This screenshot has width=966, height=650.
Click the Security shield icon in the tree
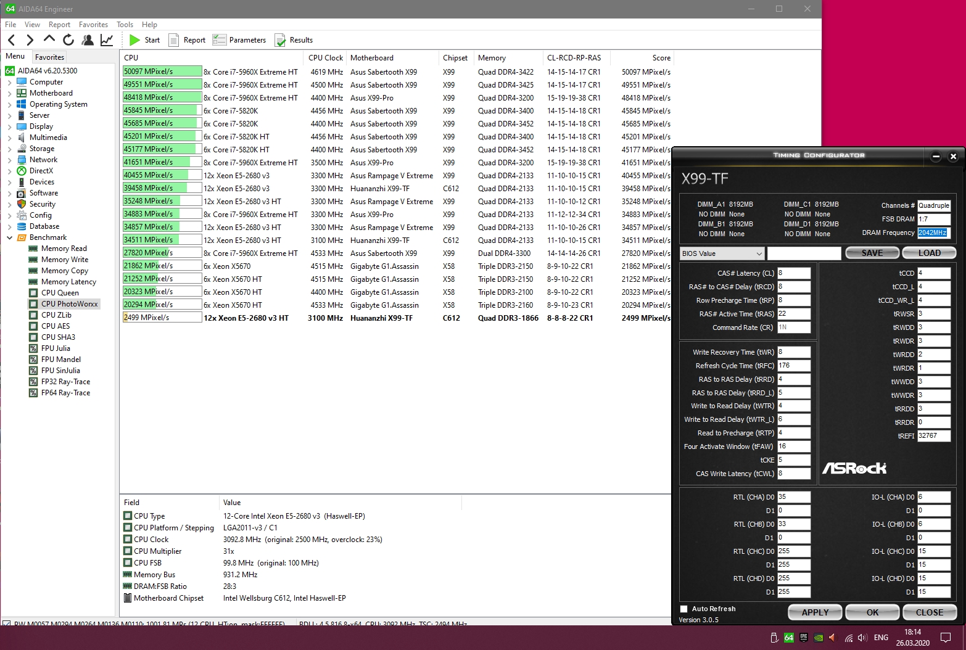point(22,204)
